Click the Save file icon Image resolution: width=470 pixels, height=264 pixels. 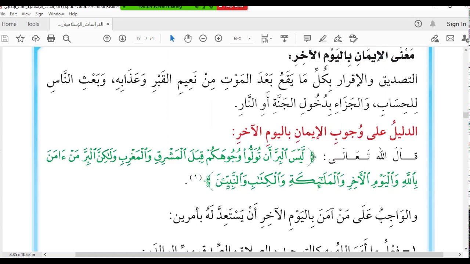pyautogui.click(x=5, y=38)
